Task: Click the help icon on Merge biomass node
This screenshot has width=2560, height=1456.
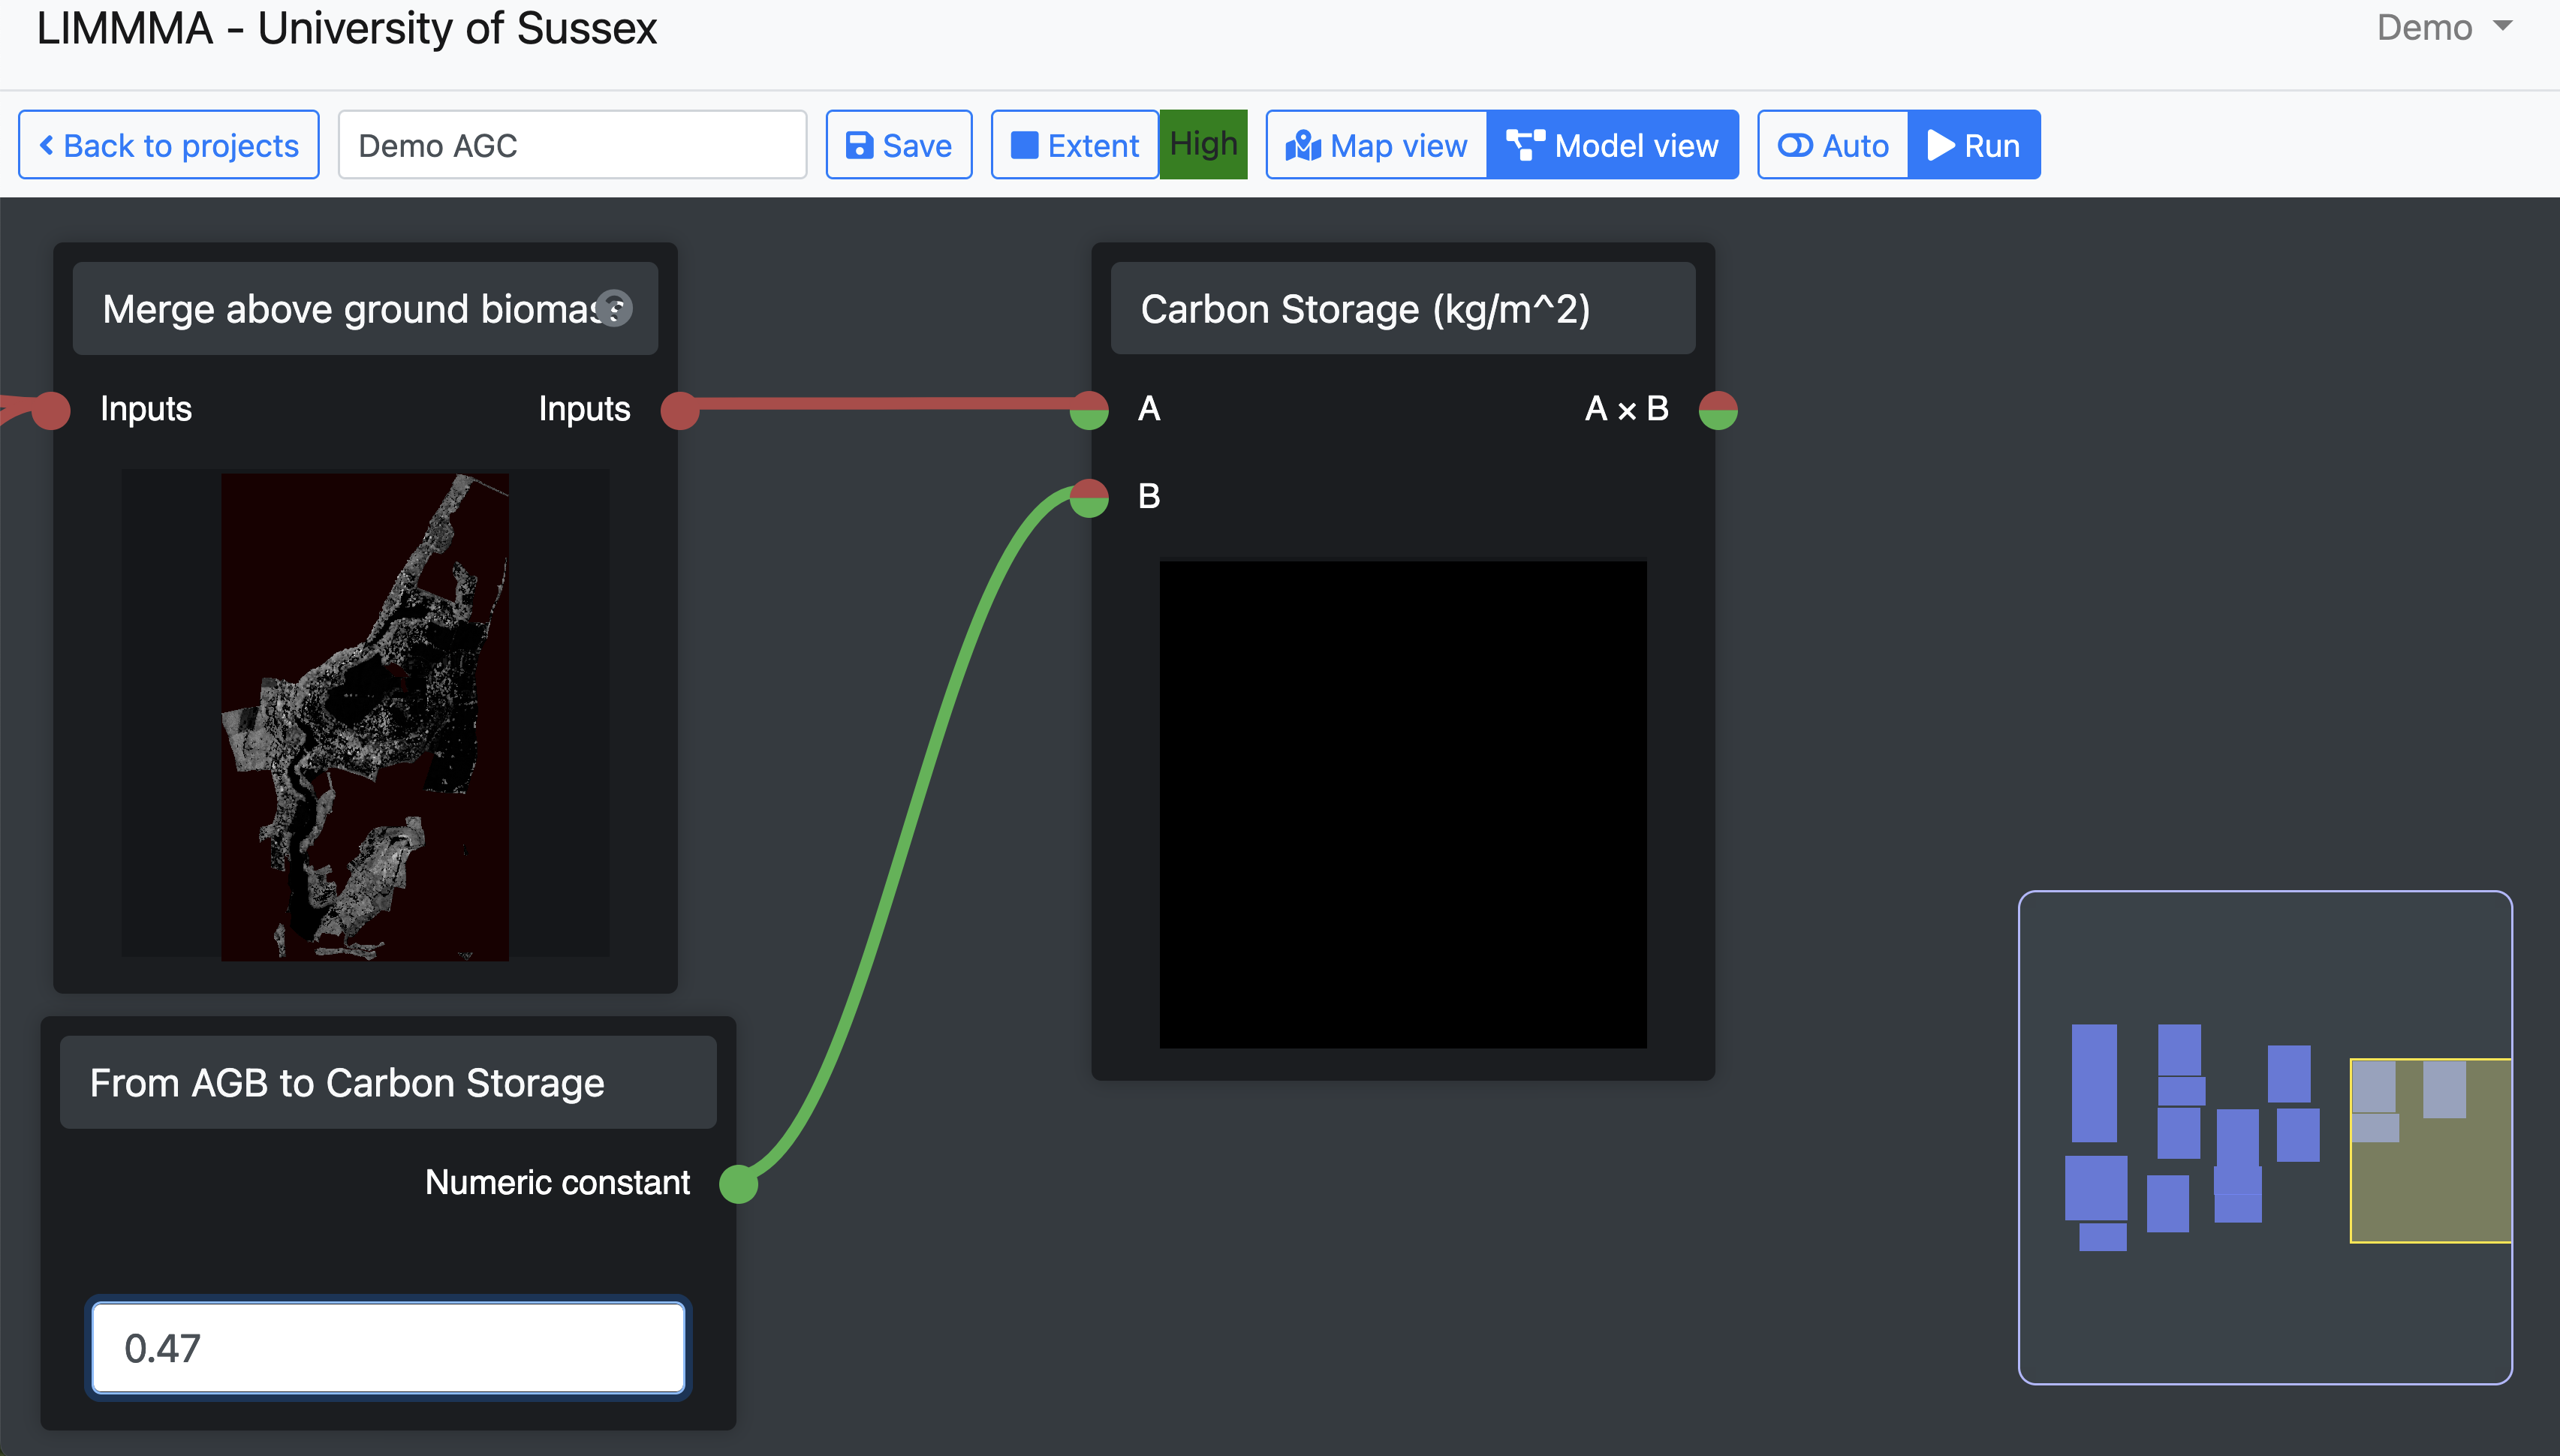Action: pyautogui.click(x=613, y=308)
